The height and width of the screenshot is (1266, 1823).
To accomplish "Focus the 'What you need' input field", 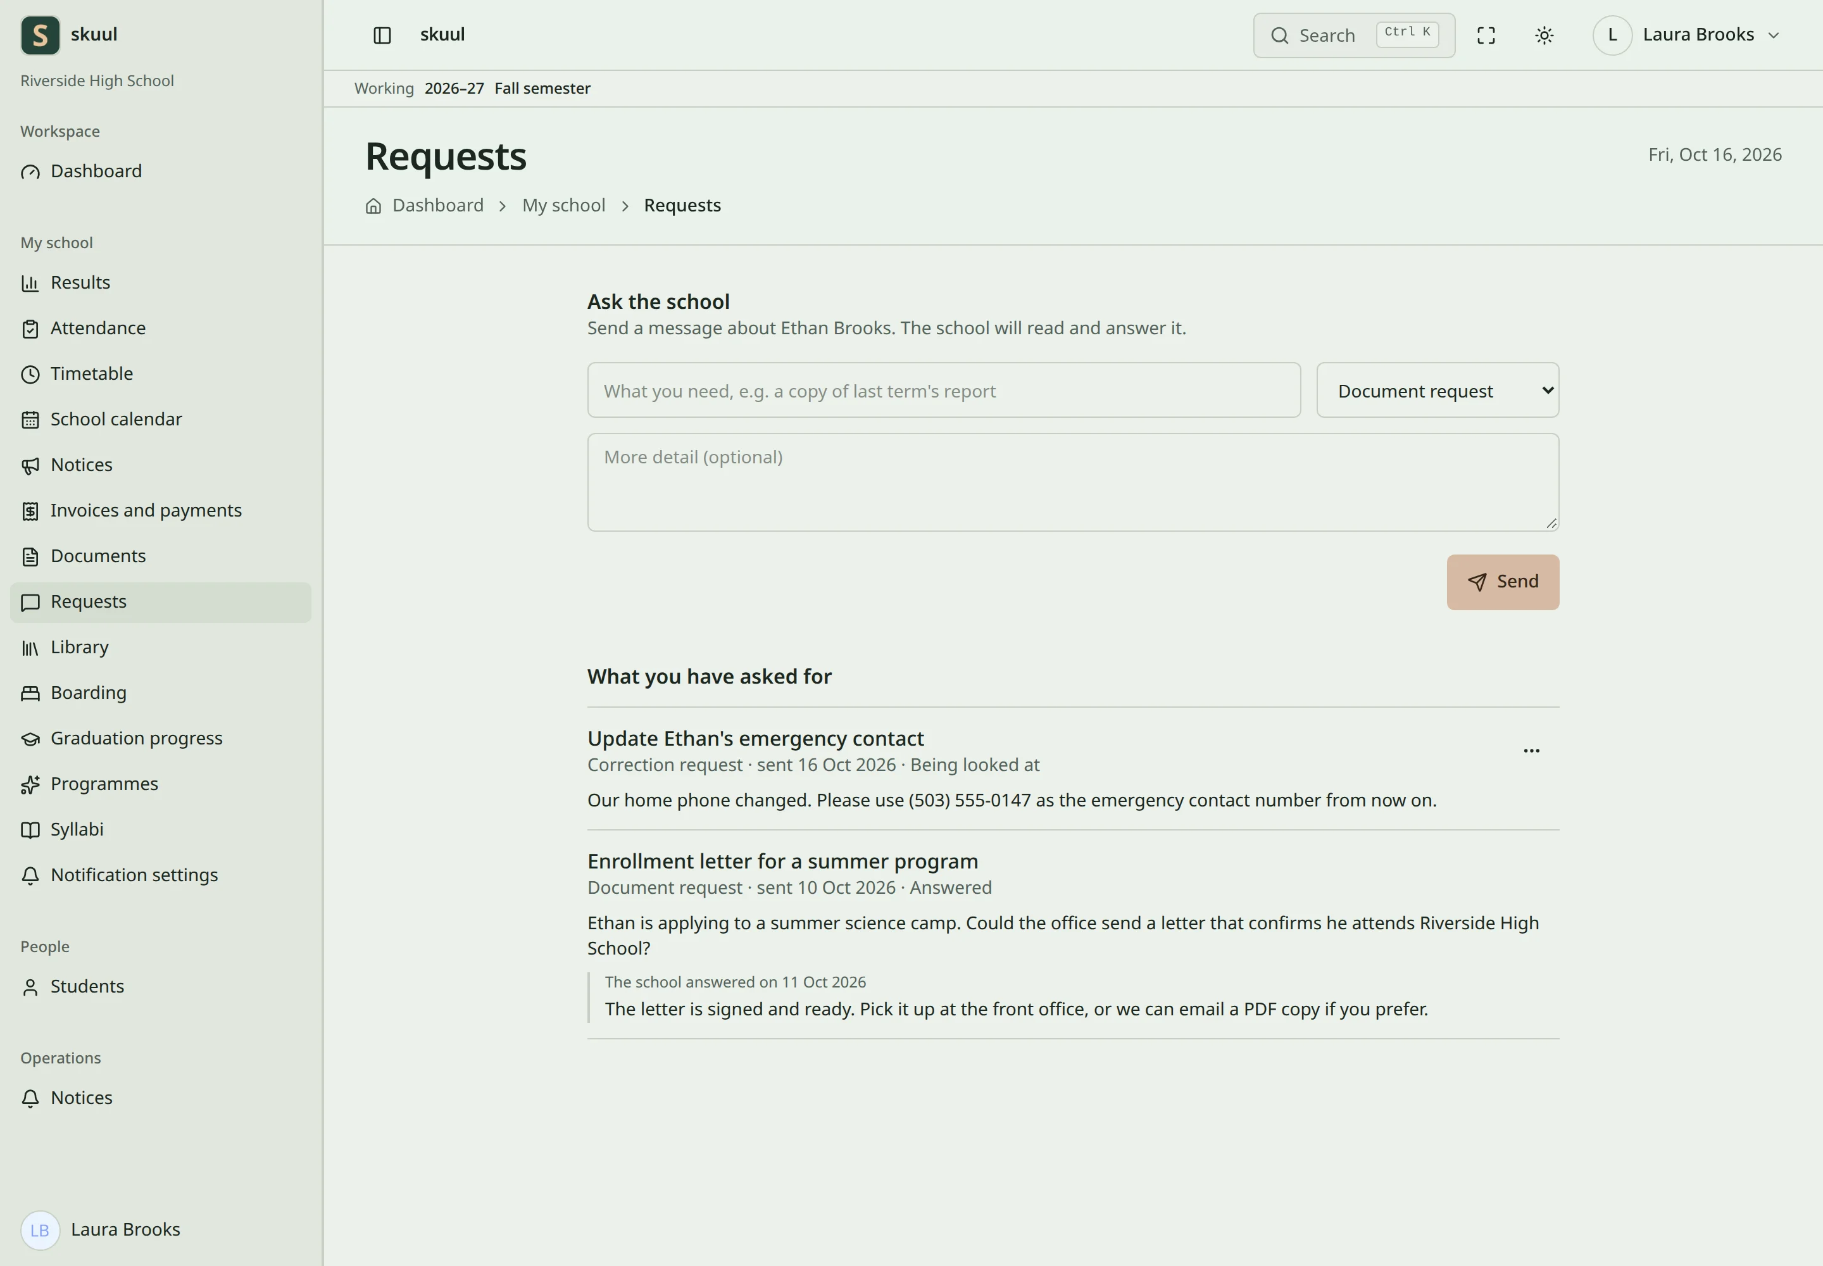I will (x=943, y=391).
